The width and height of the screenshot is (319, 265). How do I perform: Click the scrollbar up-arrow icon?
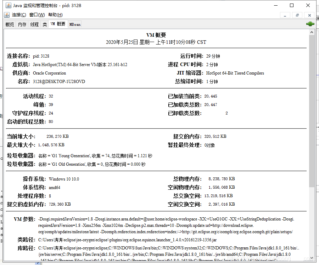pos(312,31)
